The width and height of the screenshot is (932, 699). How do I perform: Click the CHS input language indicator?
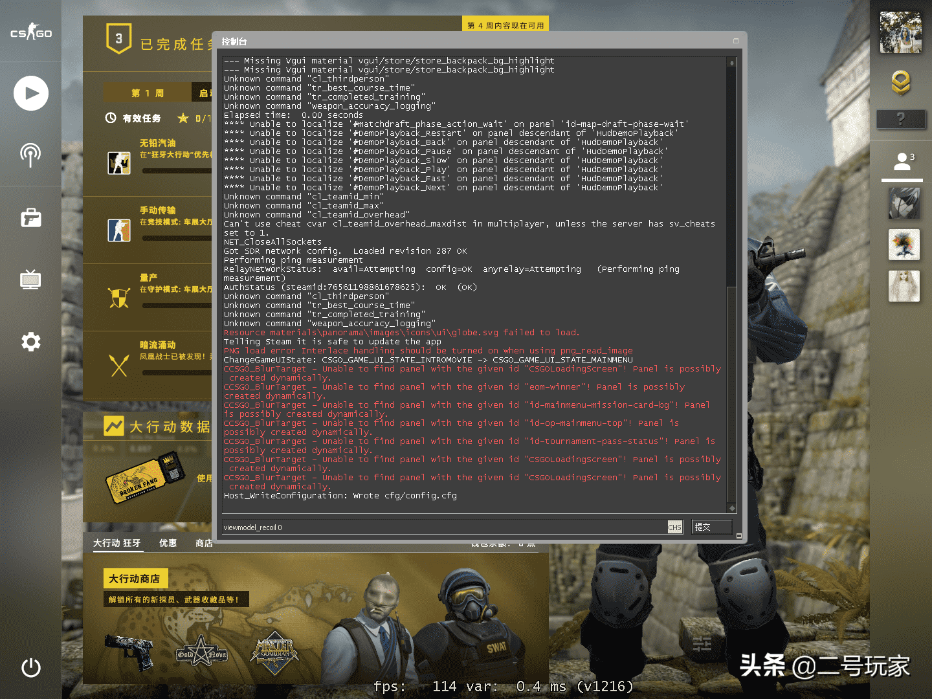(675, 527)
